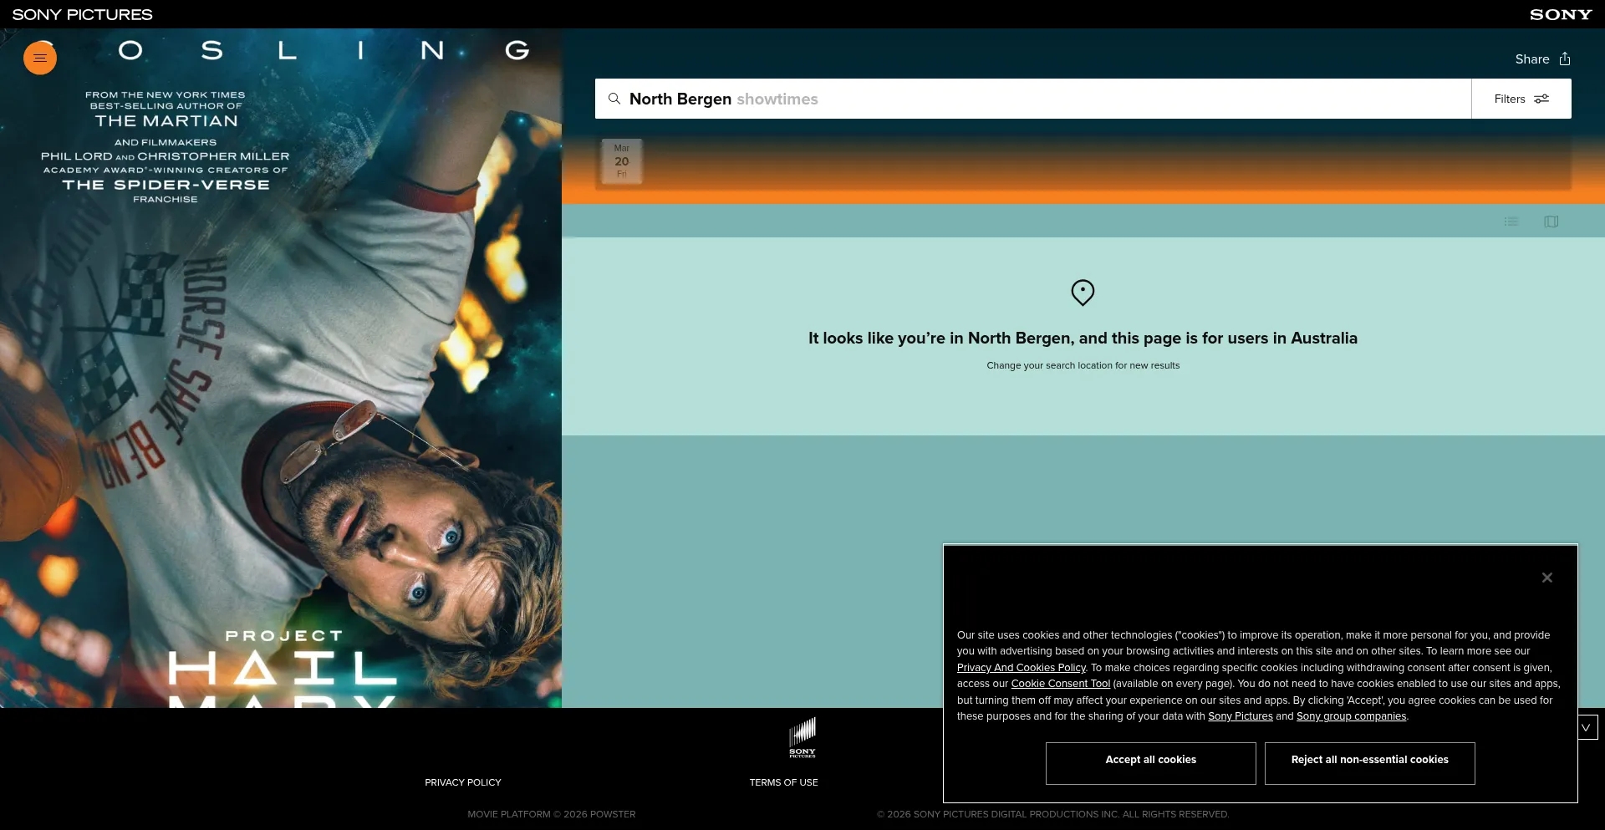The height and width of the screenshot is (830, 1605).
Task: Open the footer Privacy Policy link
Action: point(463,782)
